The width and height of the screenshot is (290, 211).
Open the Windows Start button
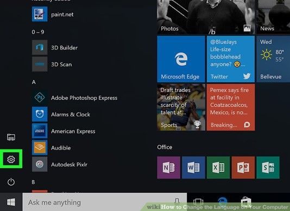click(x=11, y=202)
